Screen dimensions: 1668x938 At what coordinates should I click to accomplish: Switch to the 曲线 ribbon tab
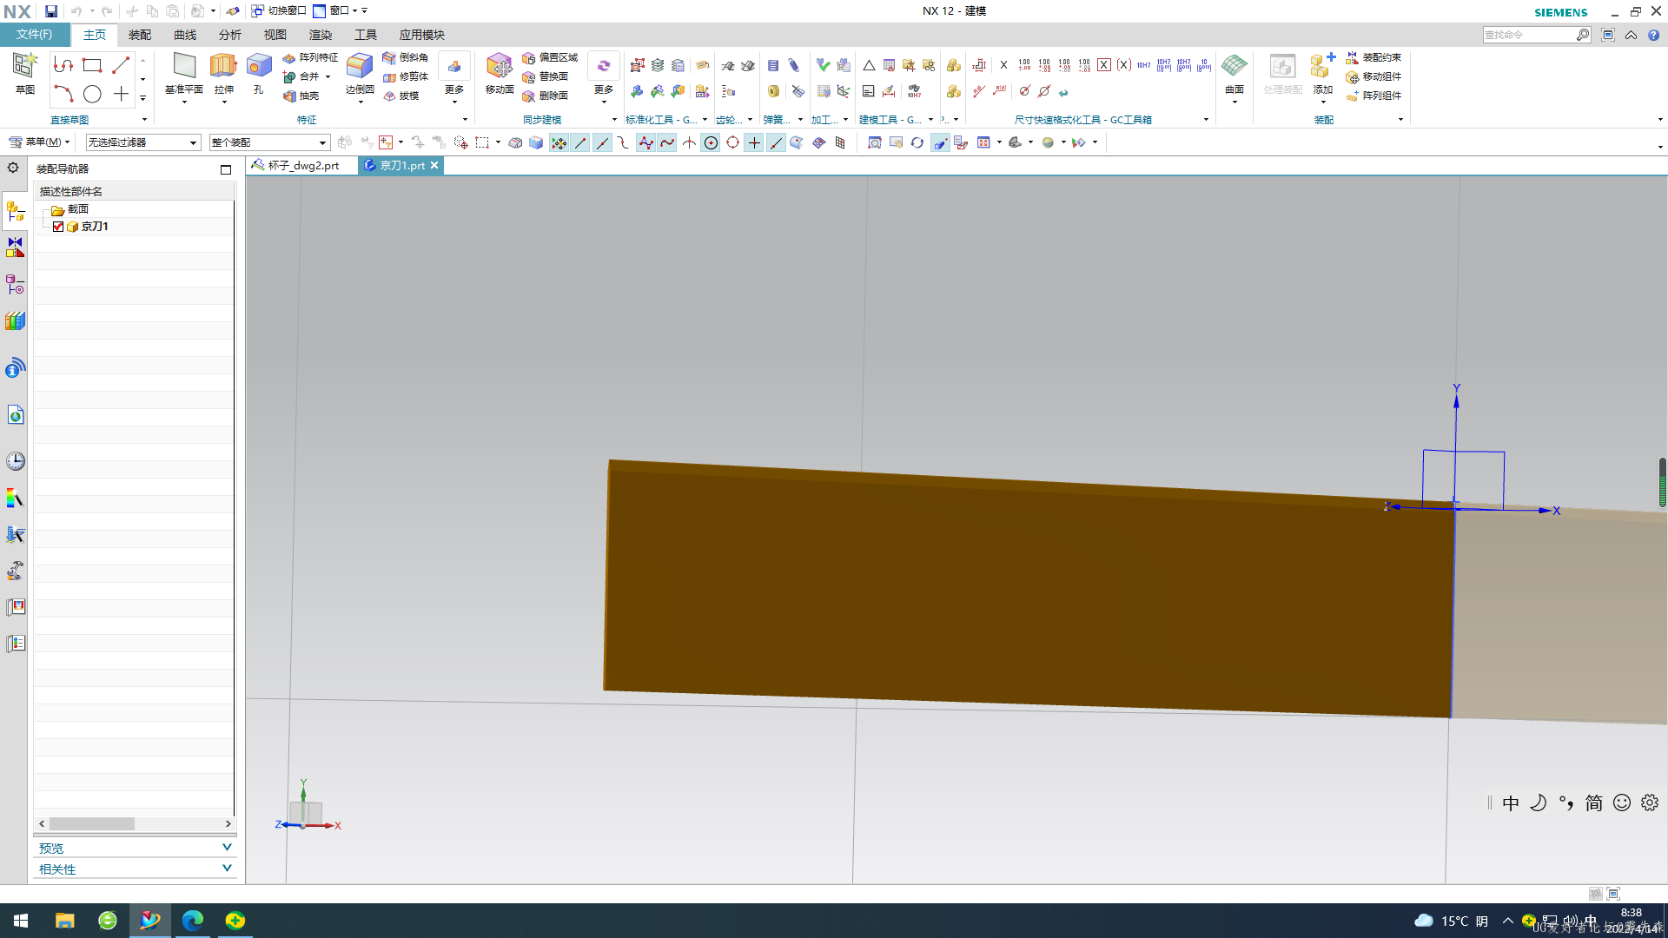pyautogui.click(x=185, y=35)
